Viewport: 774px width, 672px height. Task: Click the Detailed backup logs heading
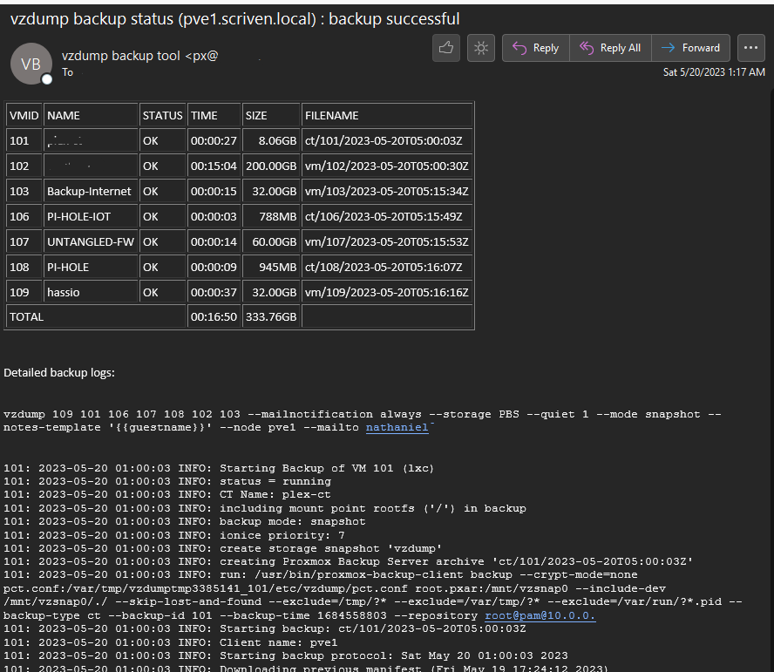coord(59,373)
